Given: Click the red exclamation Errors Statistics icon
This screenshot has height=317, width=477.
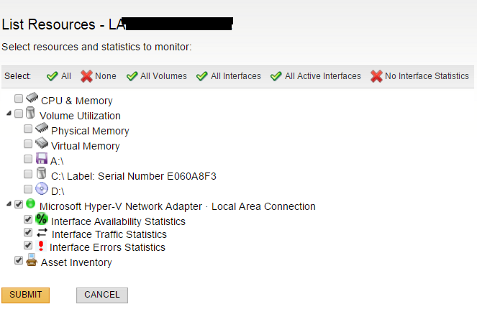Looking at the screenshot, I should (x=40, y=247).
